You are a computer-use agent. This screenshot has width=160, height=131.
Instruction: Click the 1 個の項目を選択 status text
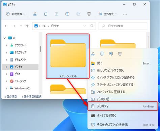32,97
